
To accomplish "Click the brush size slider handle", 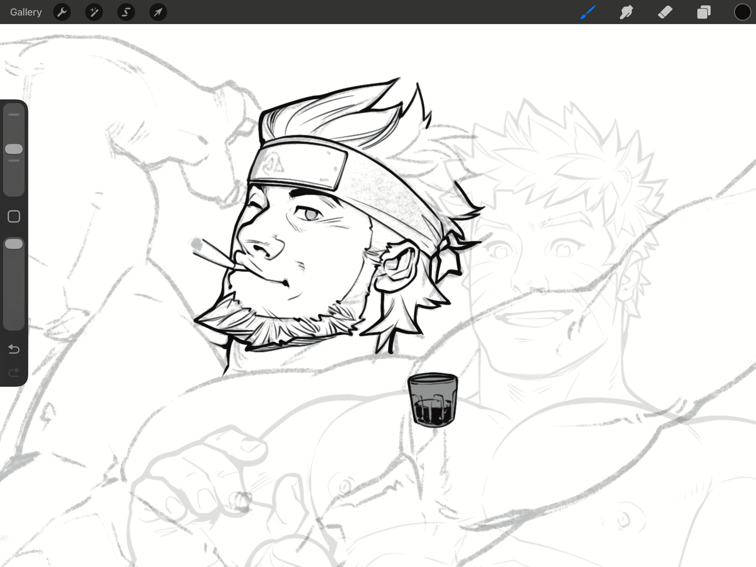I will pyautogui.click(x=14, y=149).
